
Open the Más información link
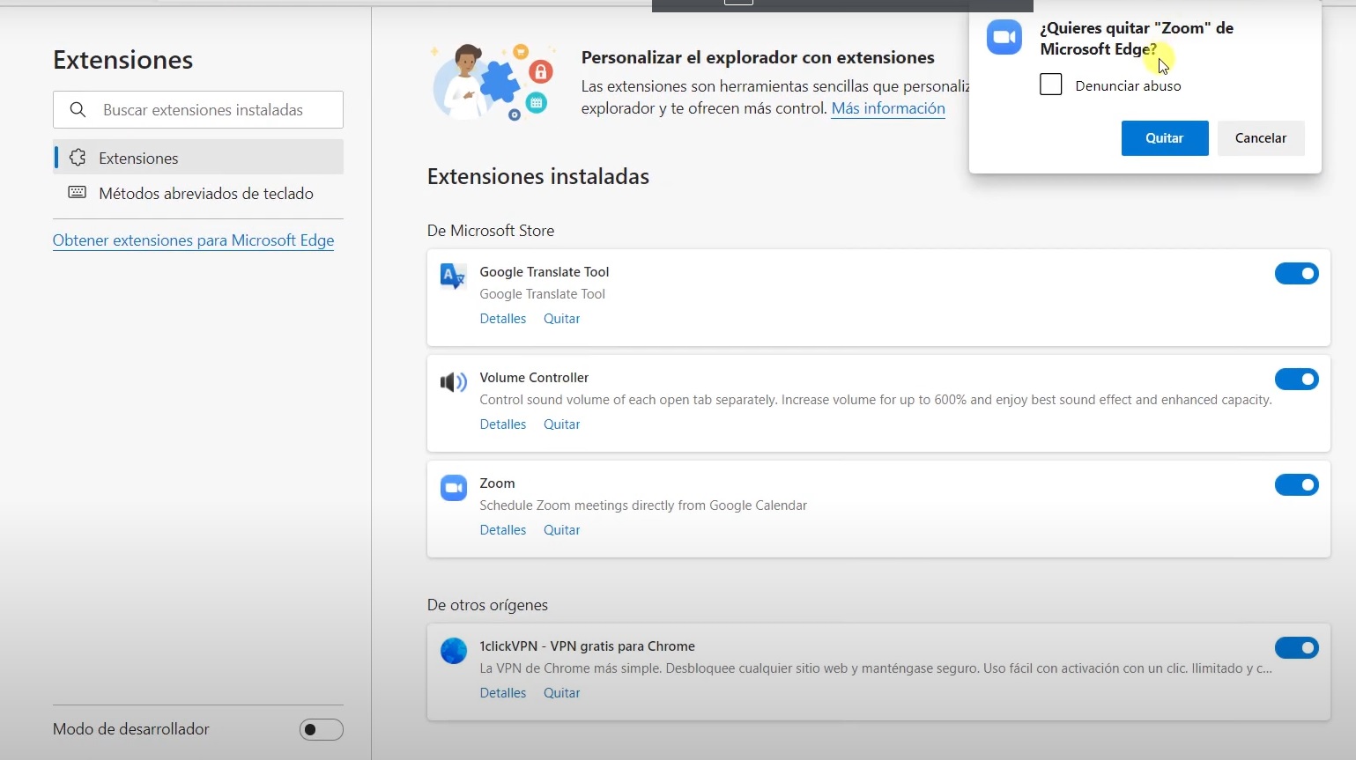click(x=888, y=108)
